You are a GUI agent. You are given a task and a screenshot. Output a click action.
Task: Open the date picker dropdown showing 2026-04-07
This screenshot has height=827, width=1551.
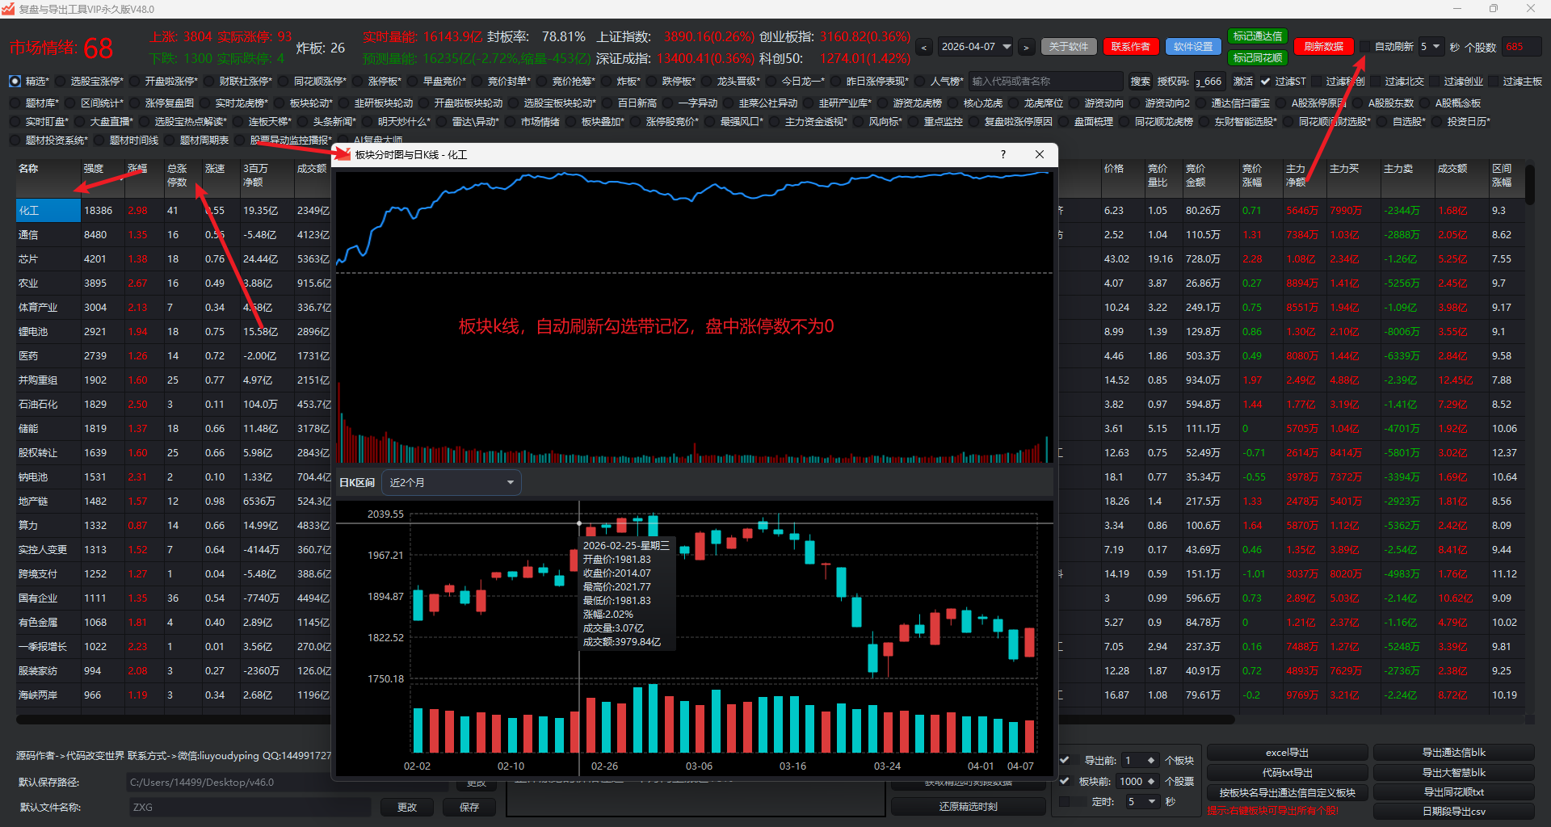click(1007, 47)
